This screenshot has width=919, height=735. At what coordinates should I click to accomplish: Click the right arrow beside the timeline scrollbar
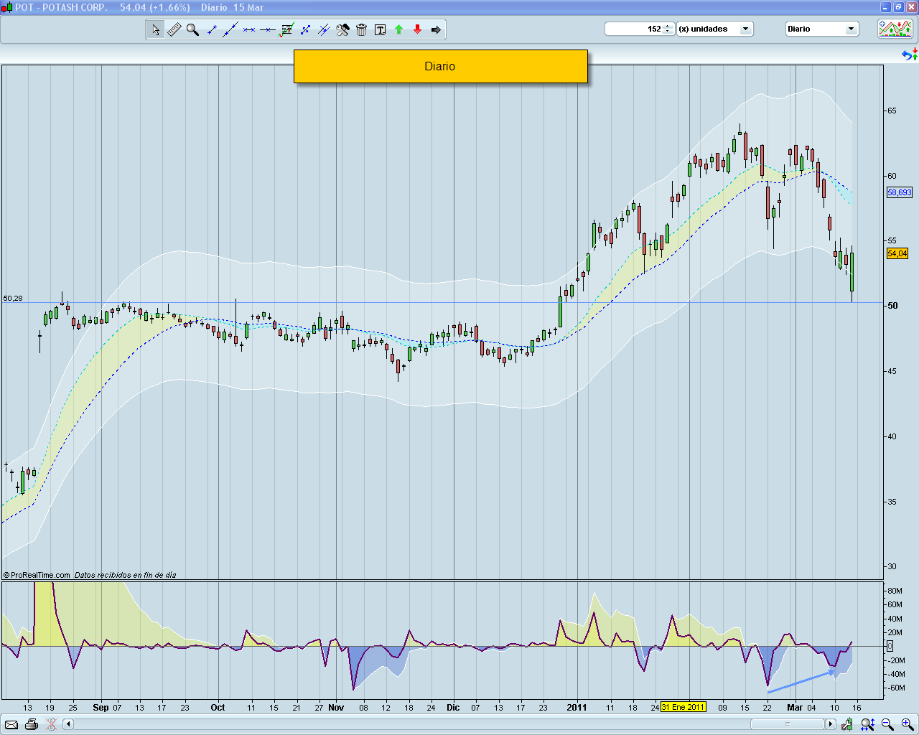pyautogui.click(x=831, y=725)
